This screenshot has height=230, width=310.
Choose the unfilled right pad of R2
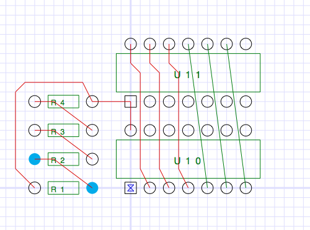tap(92, 159)
